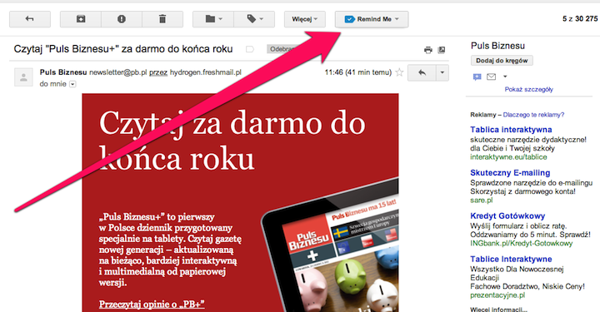Click INGbank.pl/Kredyt-Gotowkowy URL
Image resolution: width=600 pixels, height=312 pixels.
[521, 243]
